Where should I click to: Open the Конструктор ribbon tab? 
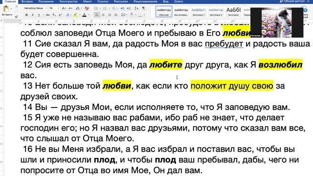(x=68, y=1)
